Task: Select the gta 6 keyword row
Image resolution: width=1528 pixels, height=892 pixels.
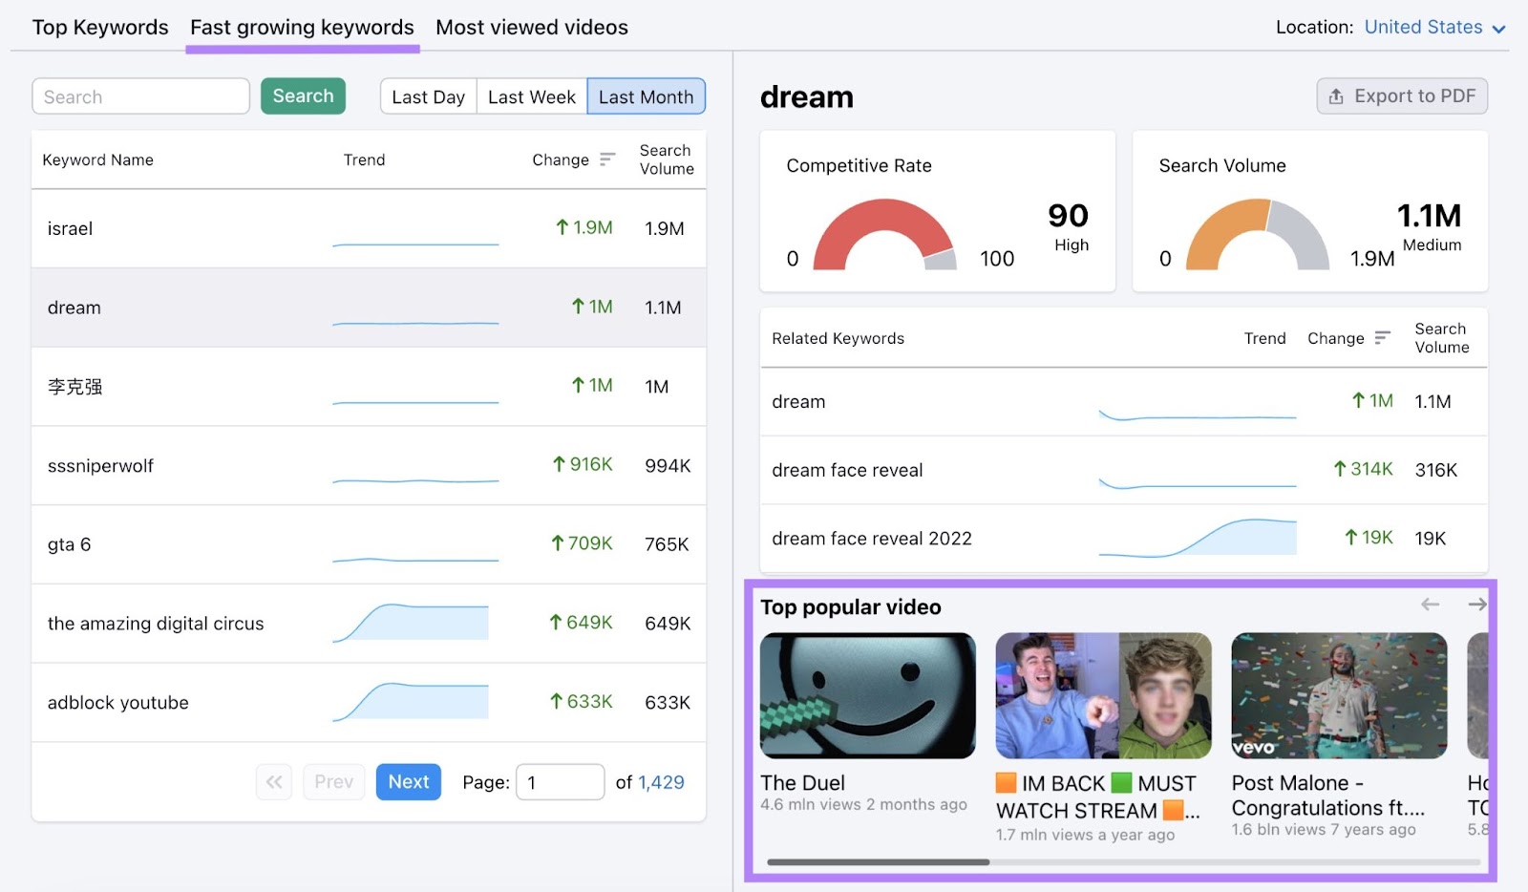Action: pos(368,544)
